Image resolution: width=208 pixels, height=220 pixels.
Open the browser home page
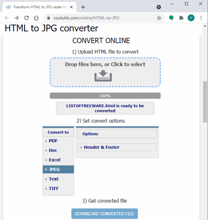click(x=37, y=18)
